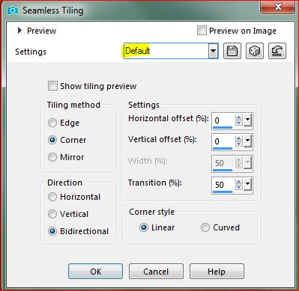The width and height of the screenshot is (299, 291).
Task: Select Edge tiling method
Action: pos(52,123)
